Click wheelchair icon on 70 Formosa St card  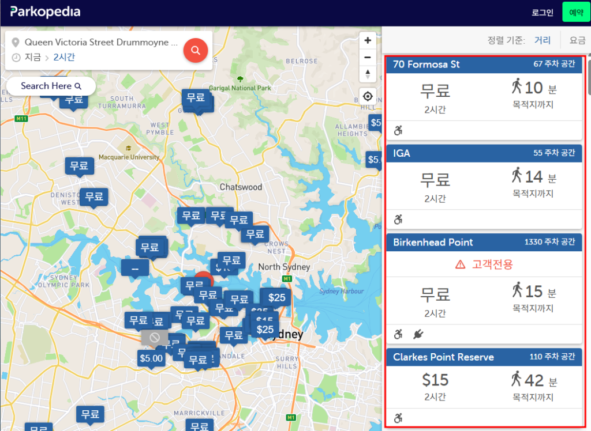point(398,131)
